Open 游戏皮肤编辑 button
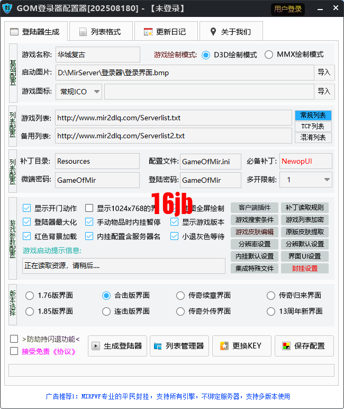 click(x=255, y=232)
